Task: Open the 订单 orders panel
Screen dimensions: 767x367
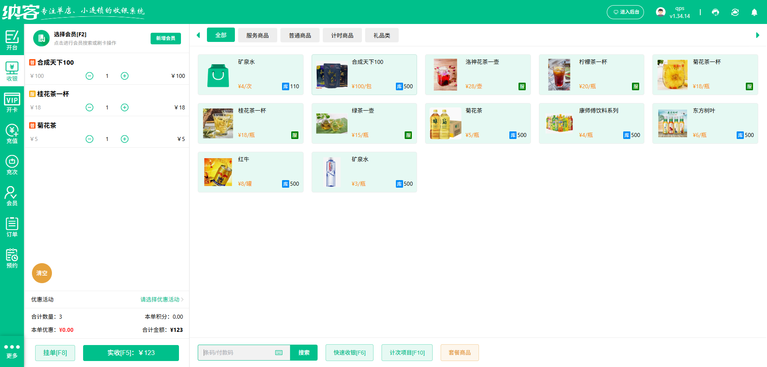Action: pyautogui.click(x=12, y=226)
